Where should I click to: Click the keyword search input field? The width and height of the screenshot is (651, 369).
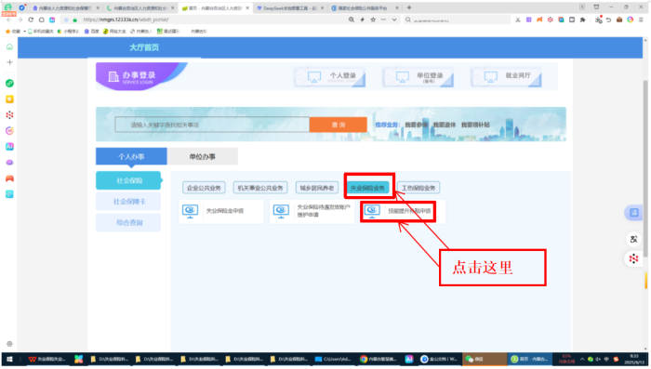pyautogui.click(x=212, y=125)
